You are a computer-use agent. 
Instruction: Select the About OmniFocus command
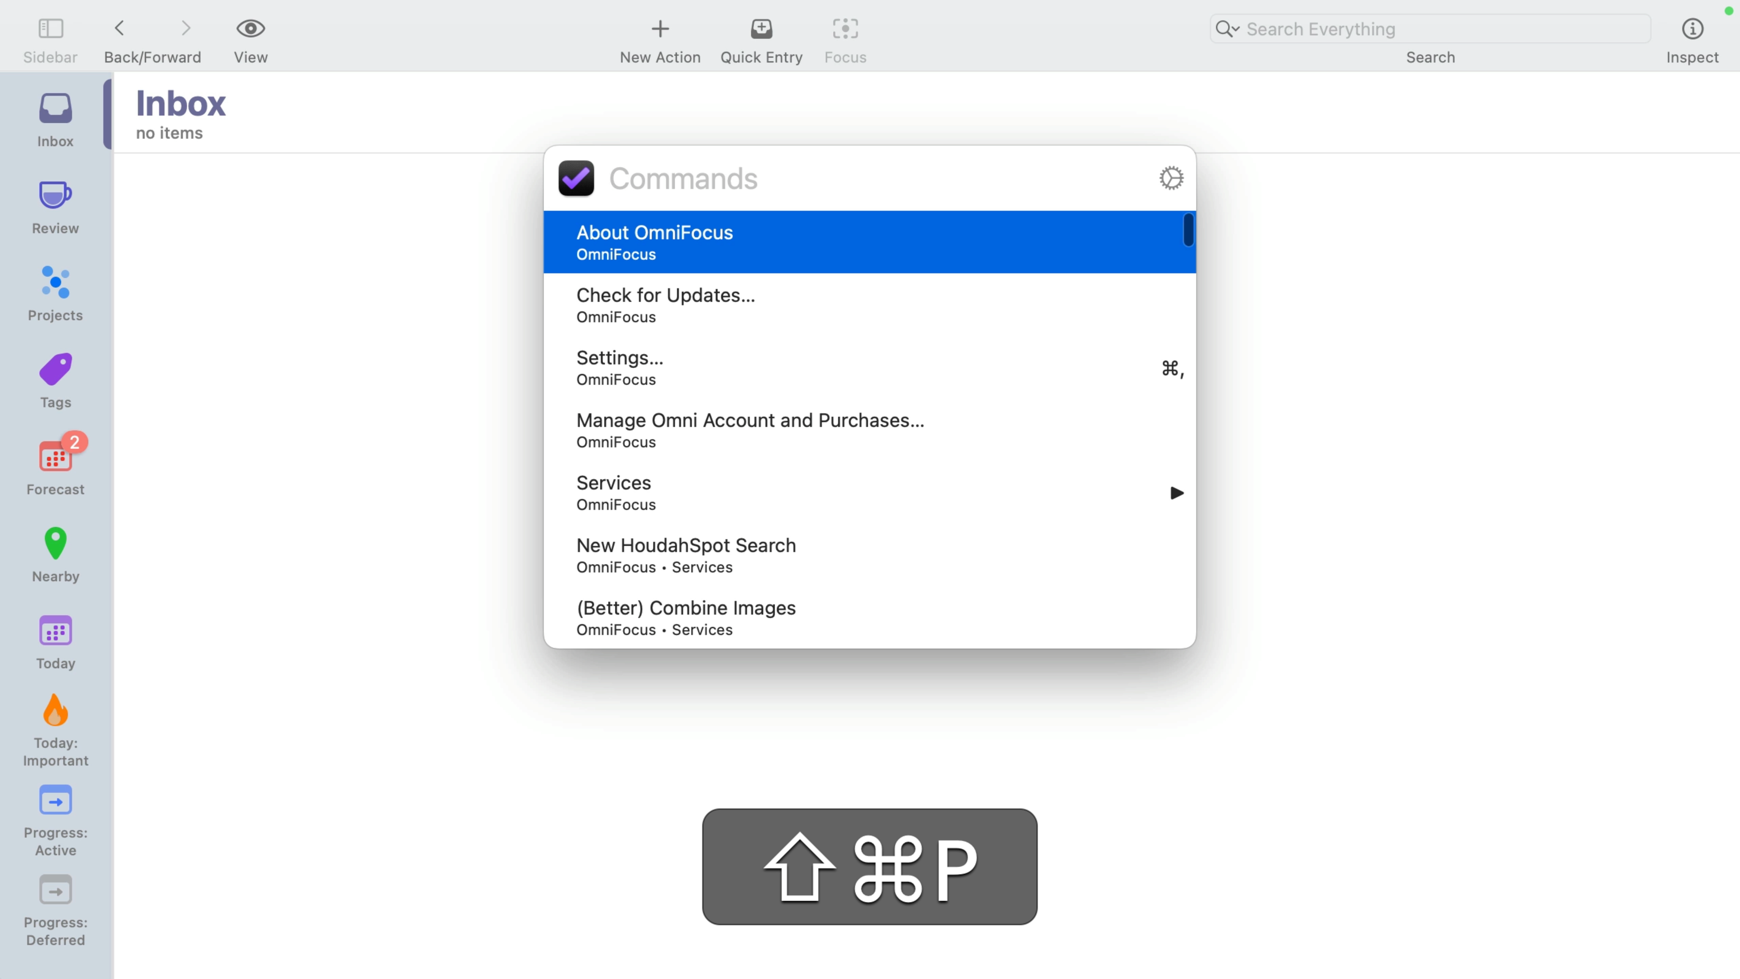click(870, 242)
